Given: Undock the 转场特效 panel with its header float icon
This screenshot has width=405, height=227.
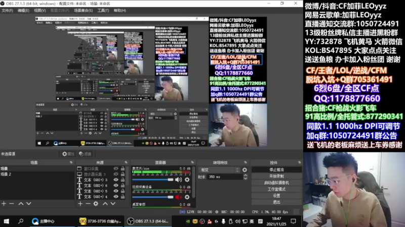Looking at the screenshot, I should [x=246, y=162].
